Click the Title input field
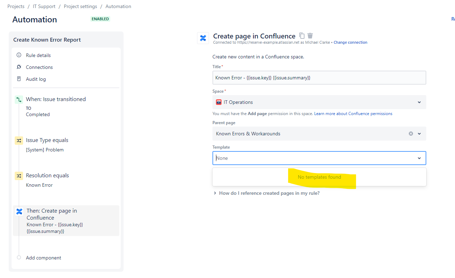 (319, 78)
